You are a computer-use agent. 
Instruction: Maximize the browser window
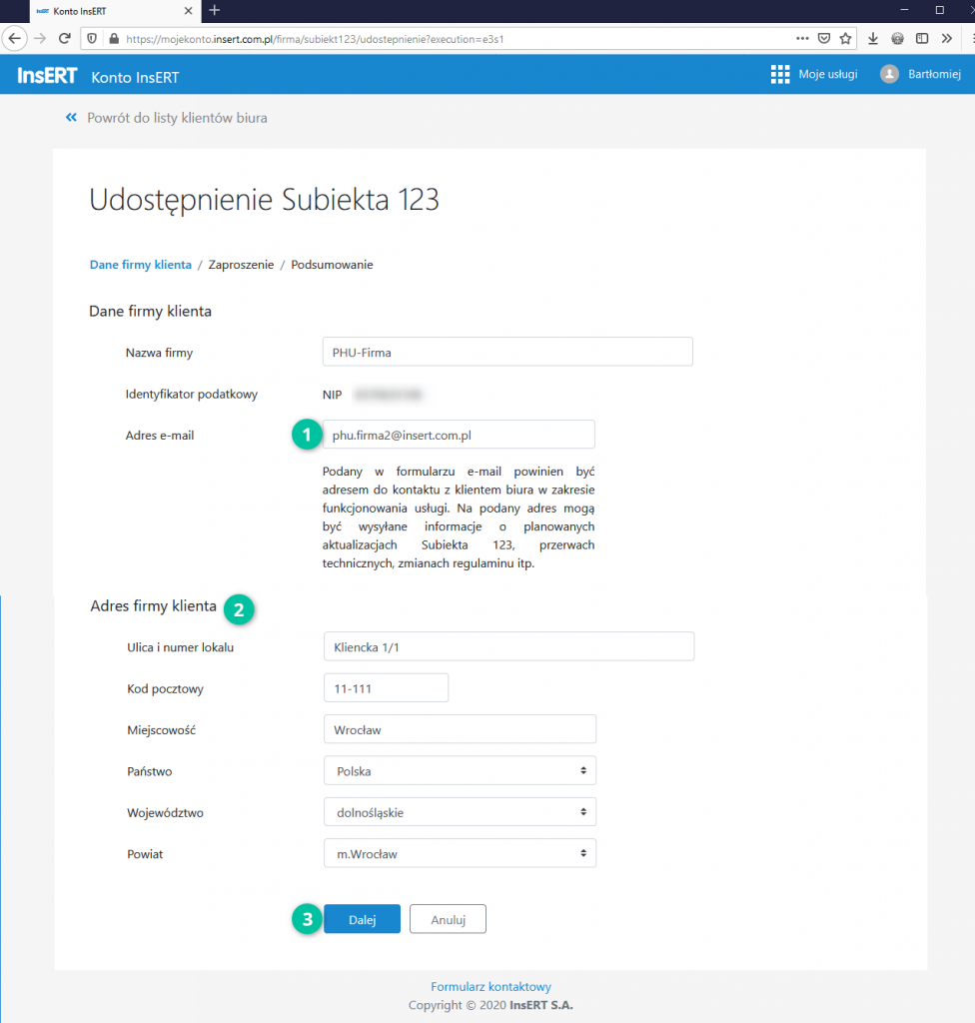[x=940, y=10]
